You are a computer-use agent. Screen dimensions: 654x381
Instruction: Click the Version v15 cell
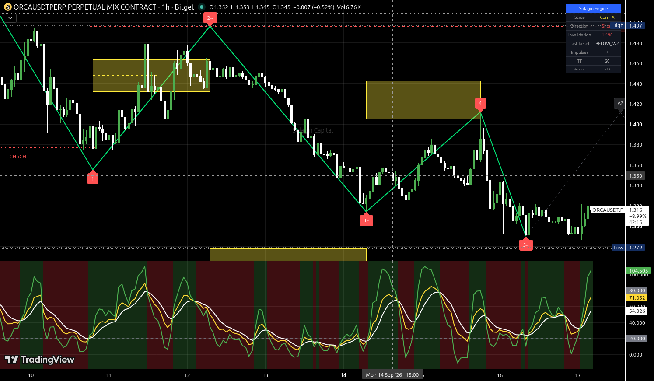point(607,70)
